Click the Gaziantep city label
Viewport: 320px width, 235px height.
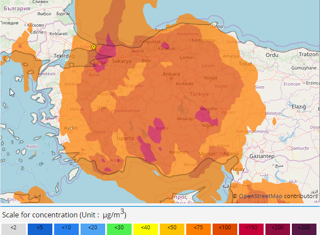(x=262, y=156)
